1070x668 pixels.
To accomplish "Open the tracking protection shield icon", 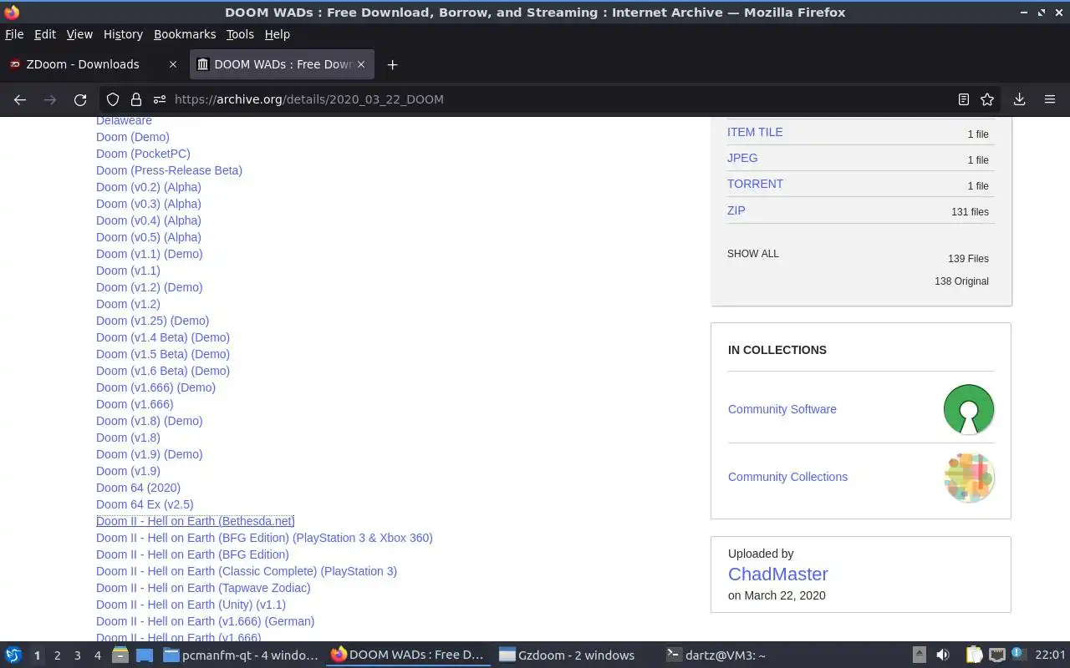I will tap(113, 99).
